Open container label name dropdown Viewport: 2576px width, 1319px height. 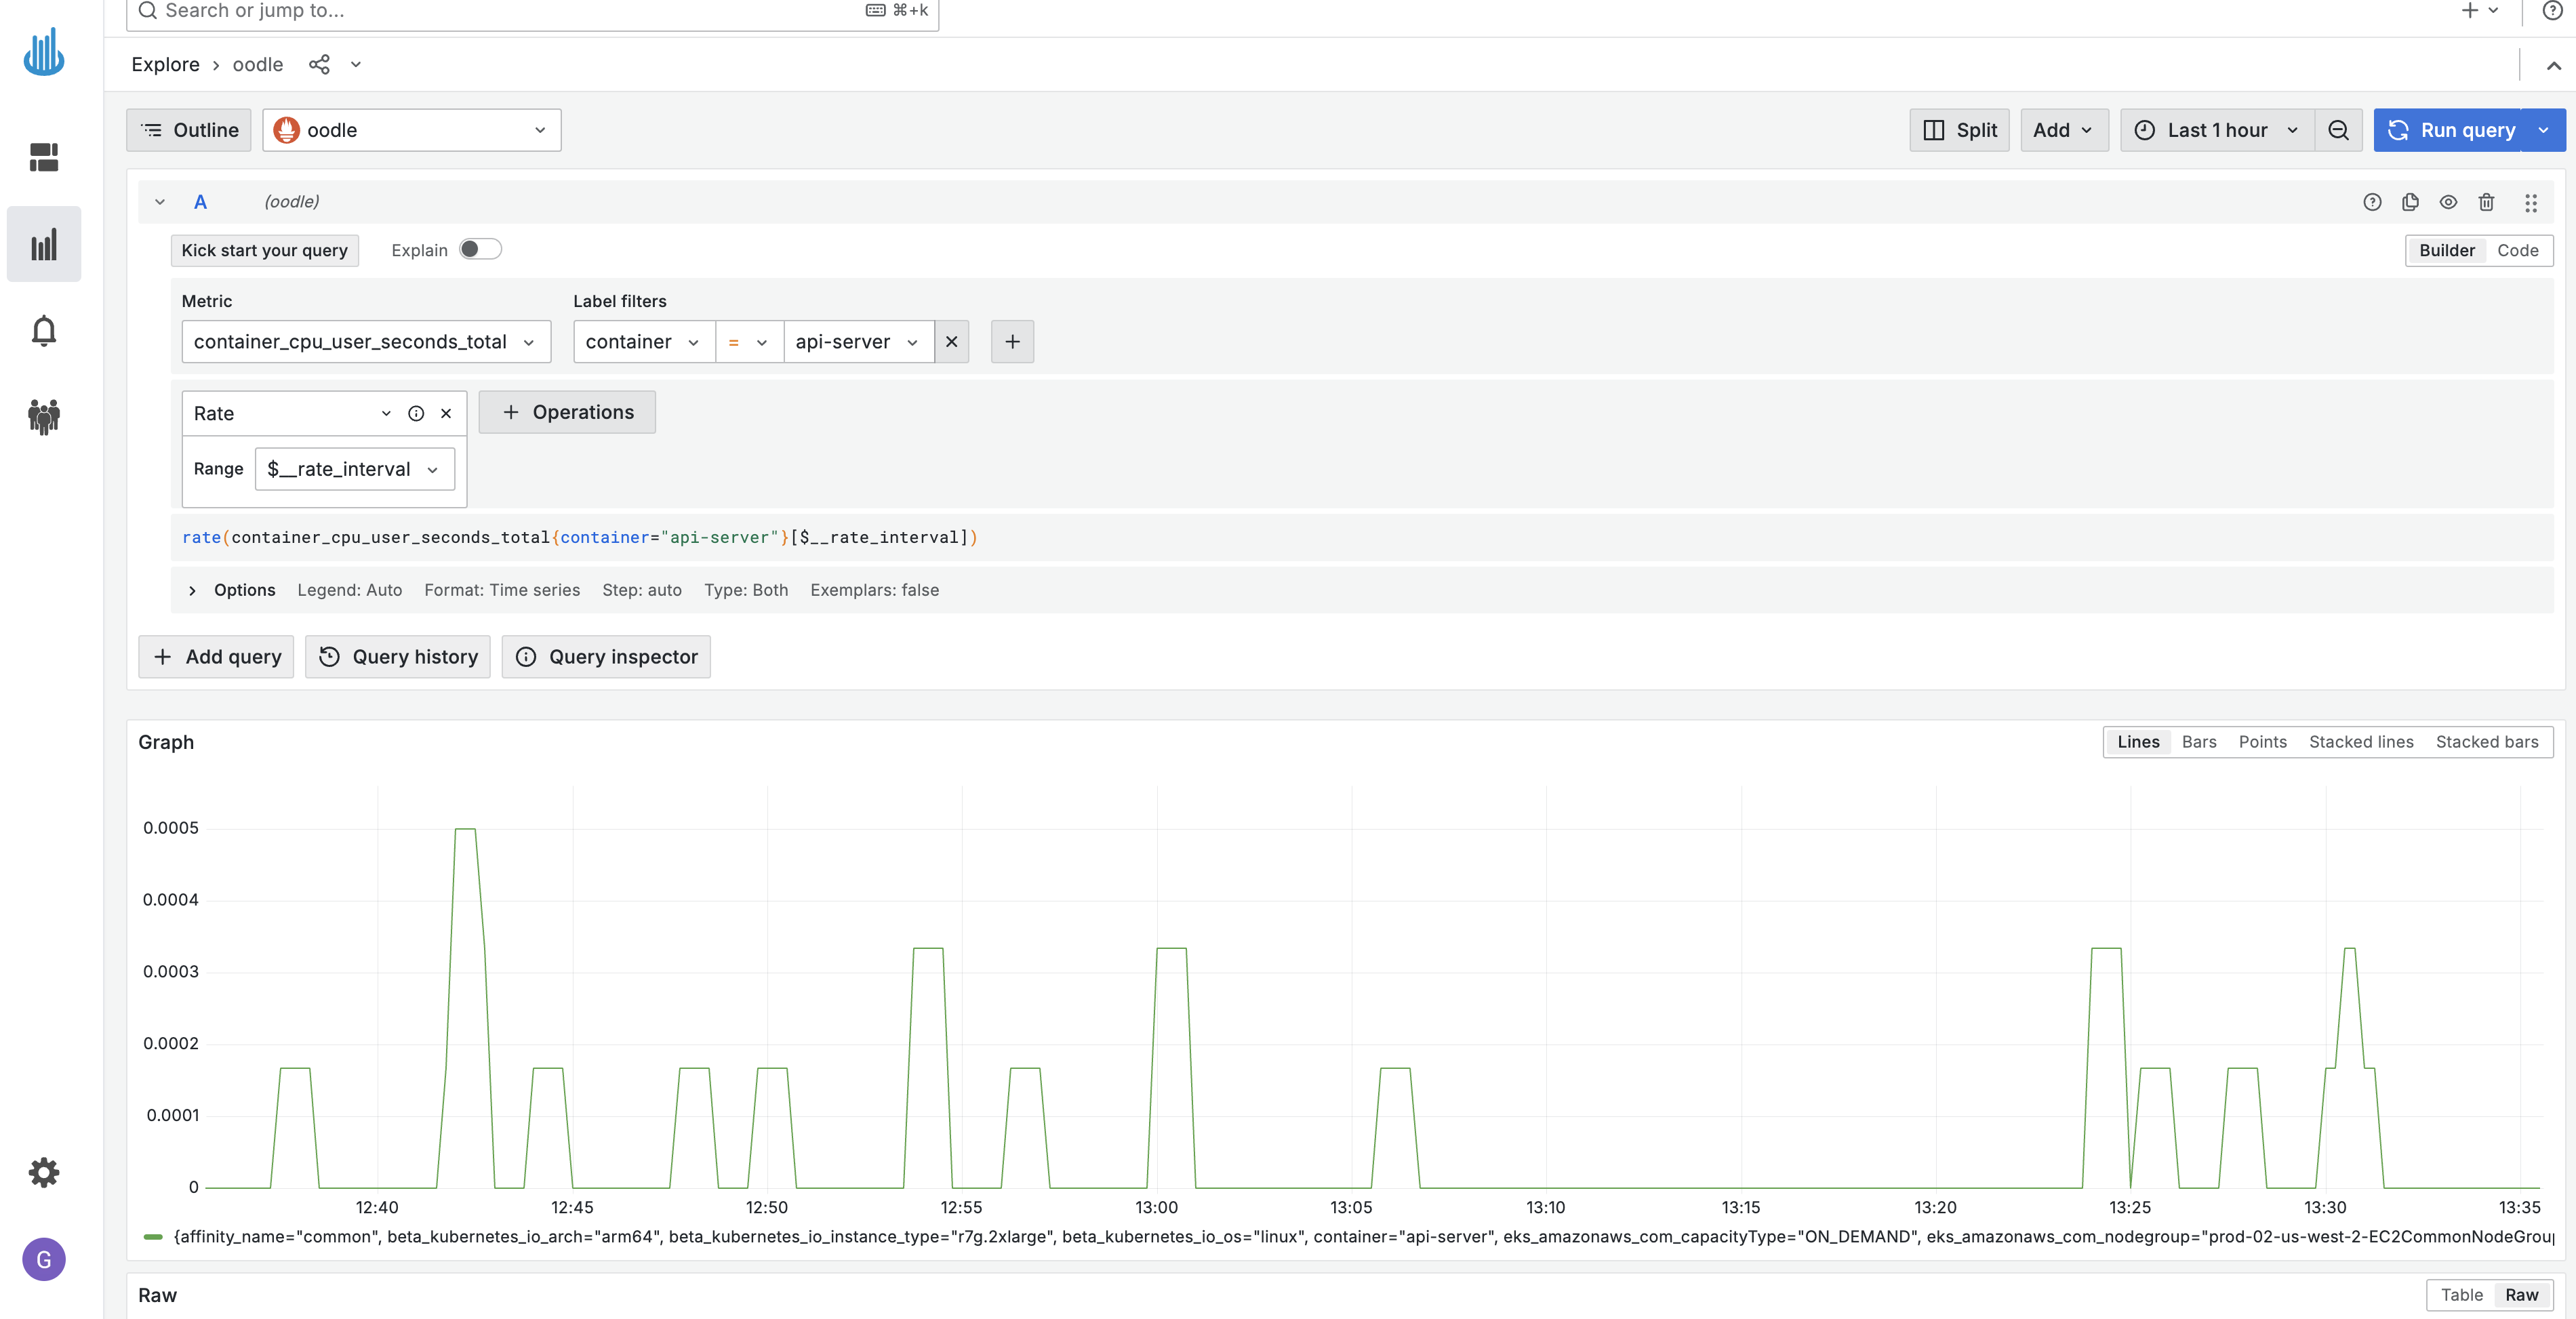coord(644,342)
